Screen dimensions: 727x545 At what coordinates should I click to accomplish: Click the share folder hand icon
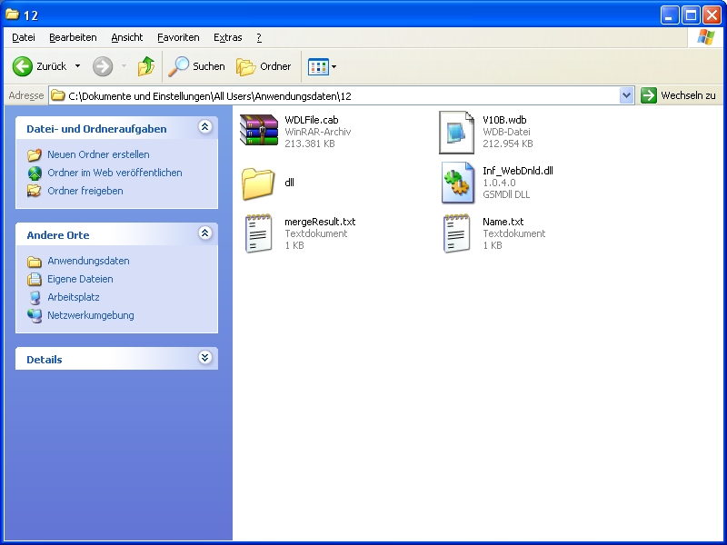[x=34, y=191]
